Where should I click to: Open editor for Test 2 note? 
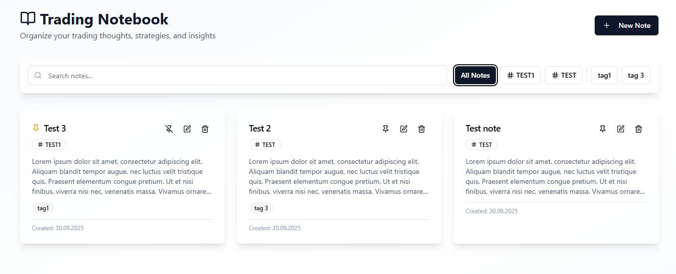(x=404, y=129)
